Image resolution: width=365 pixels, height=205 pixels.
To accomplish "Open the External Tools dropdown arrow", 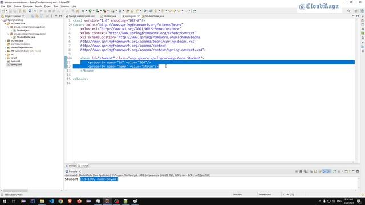I will 108,11.
